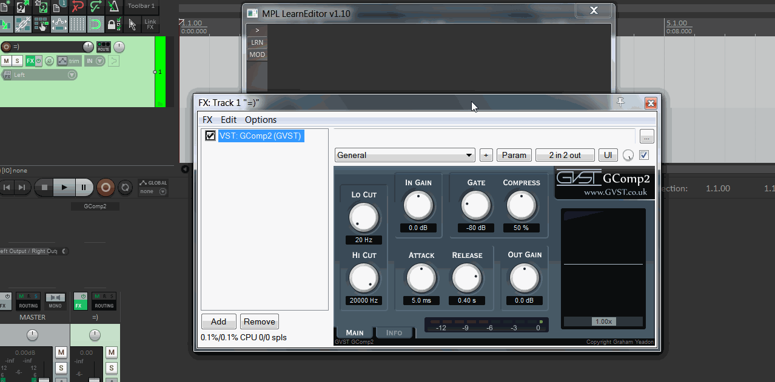Viewport: 775px width, 382px height.
Task: Go to project start transport button
Action: click(7, 188)
